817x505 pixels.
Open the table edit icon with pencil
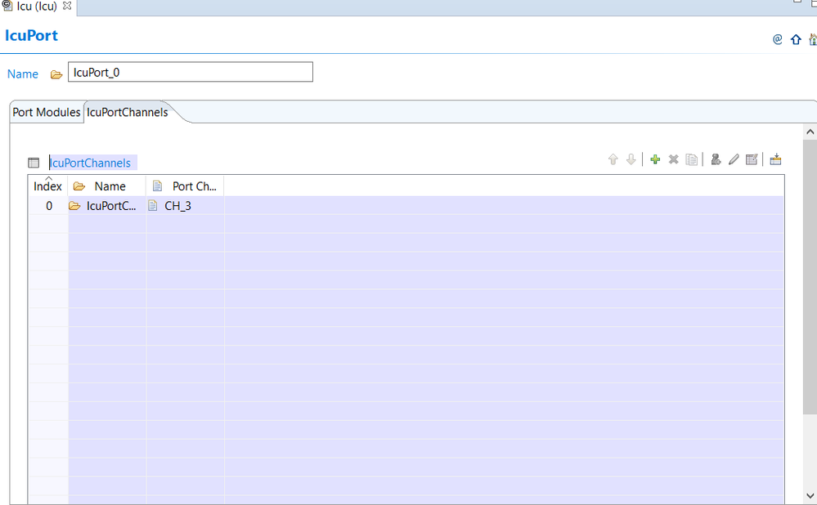[x=752, y=159]
